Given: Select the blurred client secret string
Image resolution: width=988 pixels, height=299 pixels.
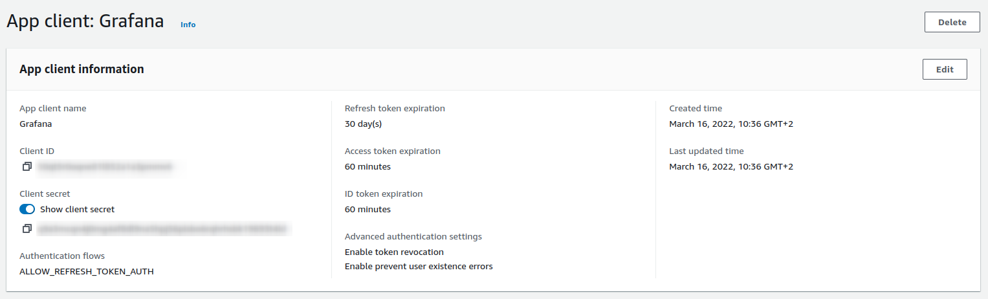Looking at the screenshot, I should [162, 228].
